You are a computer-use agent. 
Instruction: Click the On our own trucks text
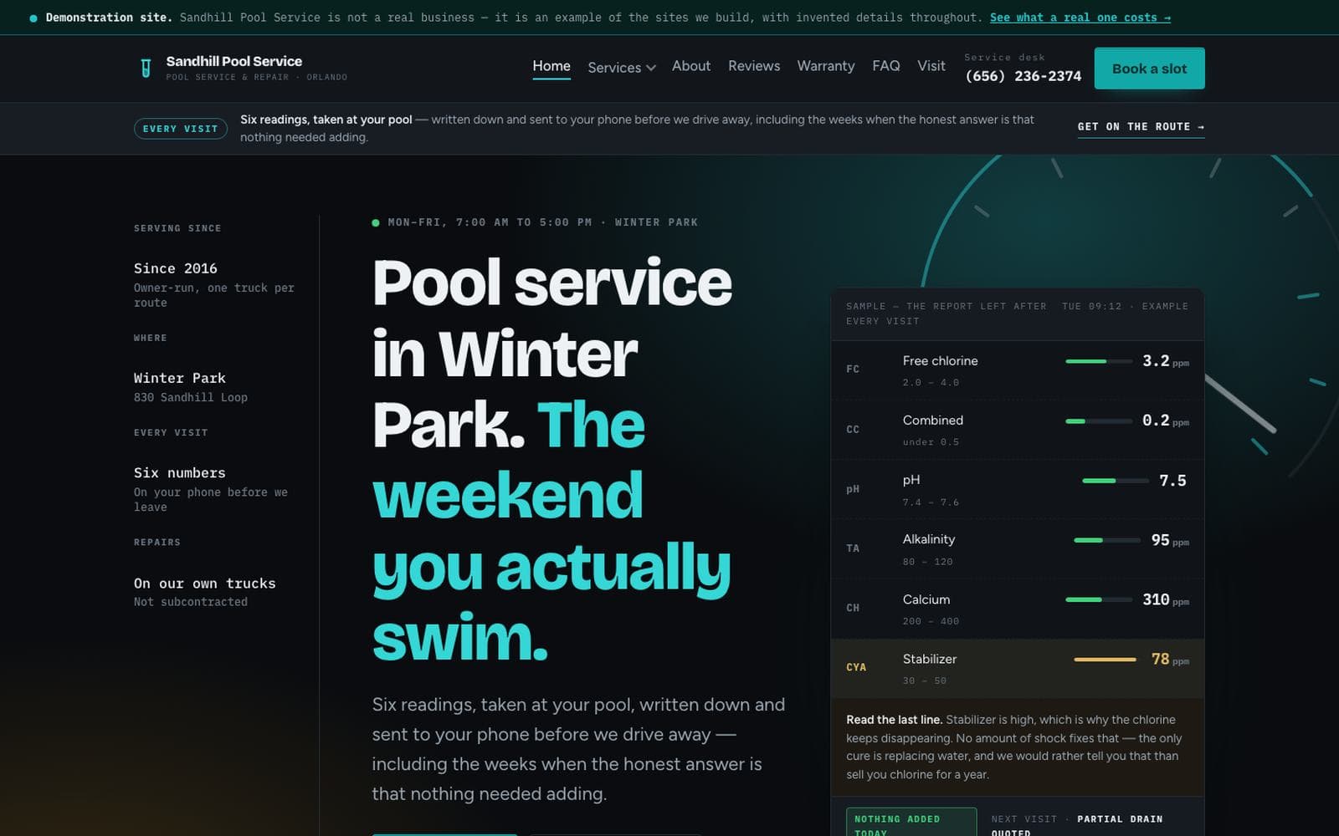[x=205, y=584]
